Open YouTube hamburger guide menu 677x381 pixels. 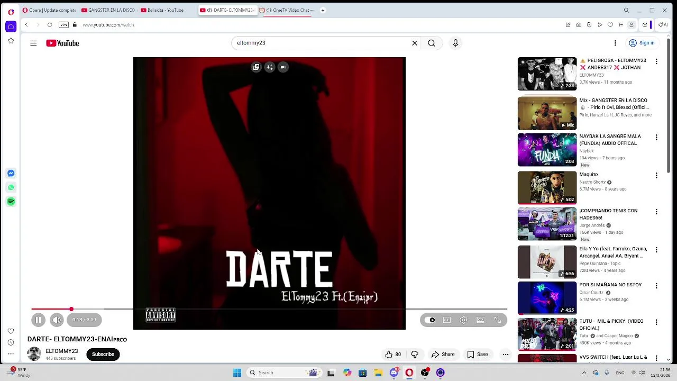(33, 43)
